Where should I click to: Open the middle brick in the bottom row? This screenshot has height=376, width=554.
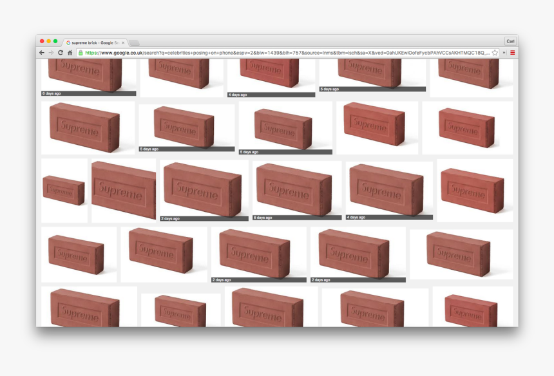tap(271, 306)
